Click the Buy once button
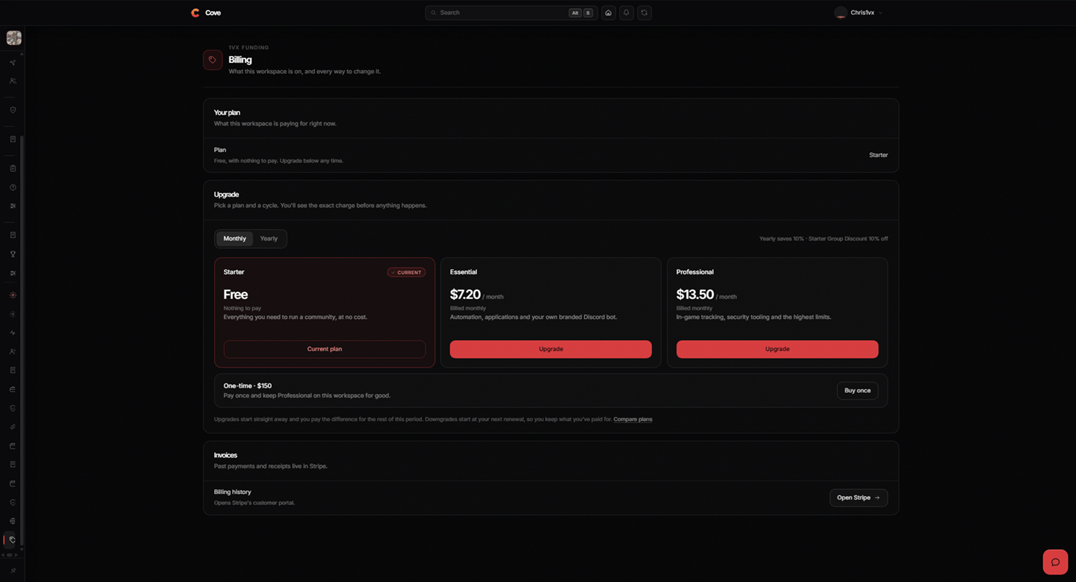Image resolution: width=1076 pixels, height=582 pixels. 857,390
